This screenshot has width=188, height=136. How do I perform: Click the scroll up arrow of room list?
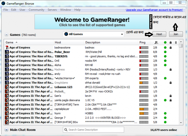[x=181, y=42]
